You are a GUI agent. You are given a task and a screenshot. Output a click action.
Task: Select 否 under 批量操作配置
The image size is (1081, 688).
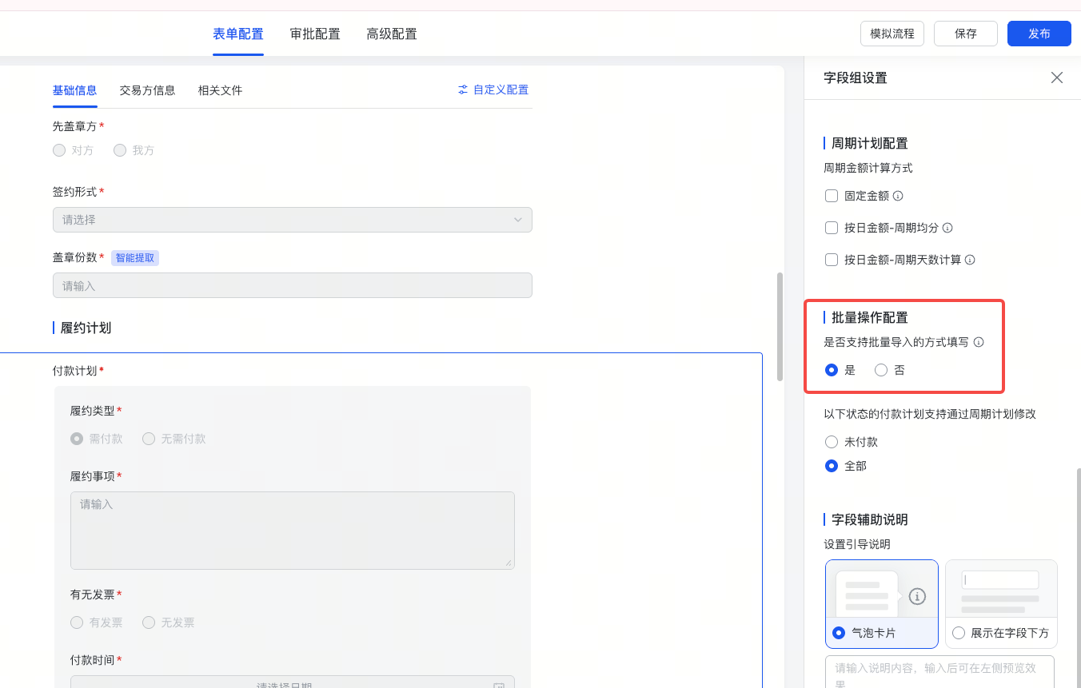pyautogui.click(x=880, y=369)
